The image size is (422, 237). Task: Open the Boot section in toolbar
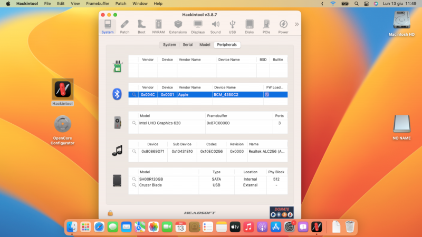(x=141, y=26)
